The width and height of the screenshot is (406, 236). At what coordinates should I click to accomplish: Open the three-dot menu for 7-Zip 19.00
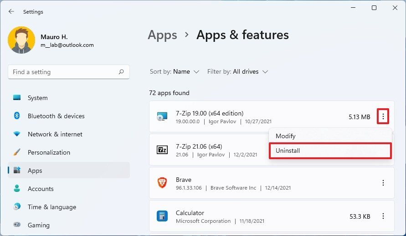pyautogui.click(x=383, y=117)
